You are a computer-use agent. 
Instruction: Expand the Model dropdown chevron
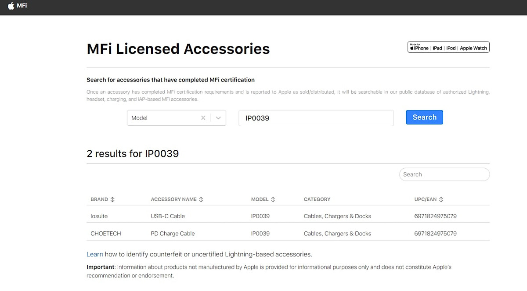click(218, 118)
